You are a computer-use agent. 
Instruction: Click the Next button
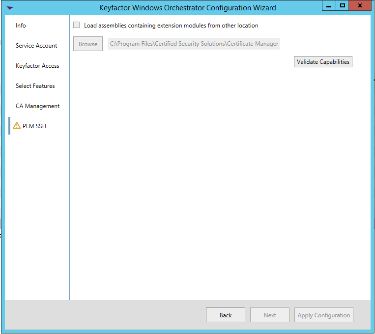click(x=270, y=315)
